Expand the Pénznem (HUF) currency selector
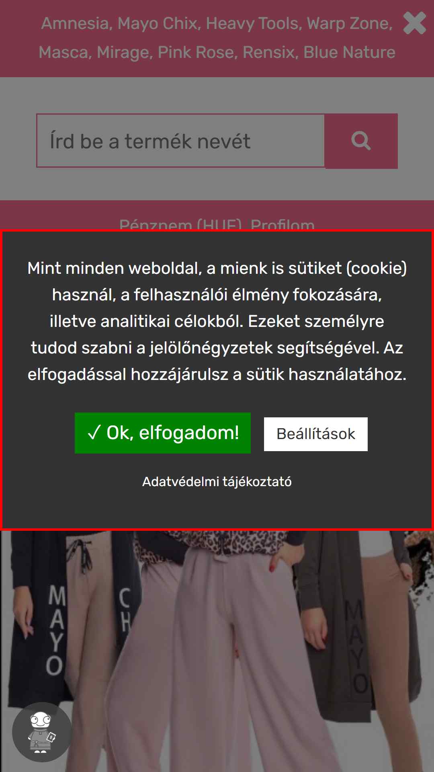The width and height of the screenshot is (434, 772). click(x=181, y=224)
